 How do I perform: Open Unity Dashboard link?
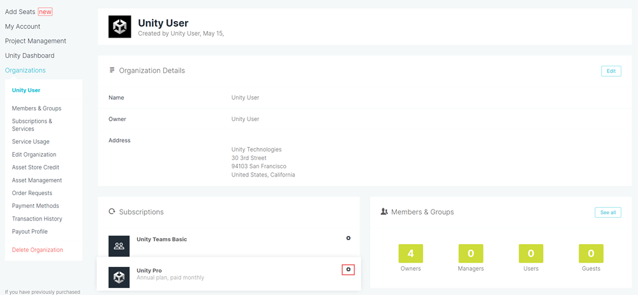click(x=30, y=55)
